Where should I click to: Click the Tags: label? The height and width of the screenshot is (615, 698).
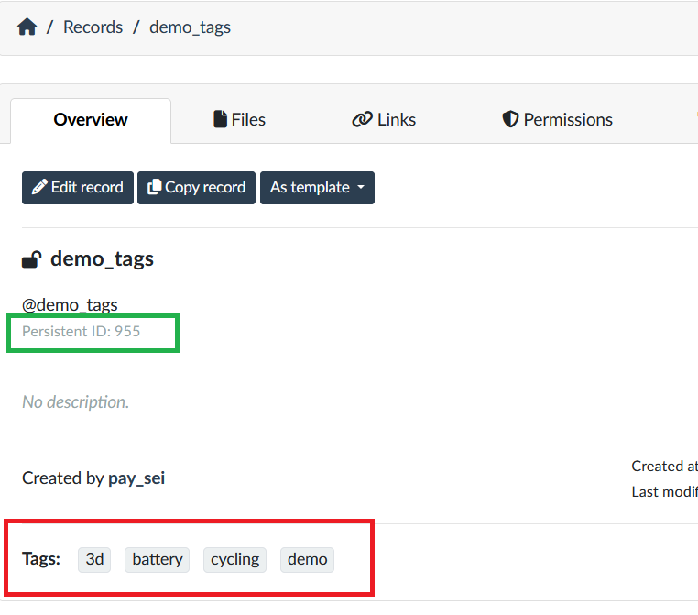coord(41,559)
